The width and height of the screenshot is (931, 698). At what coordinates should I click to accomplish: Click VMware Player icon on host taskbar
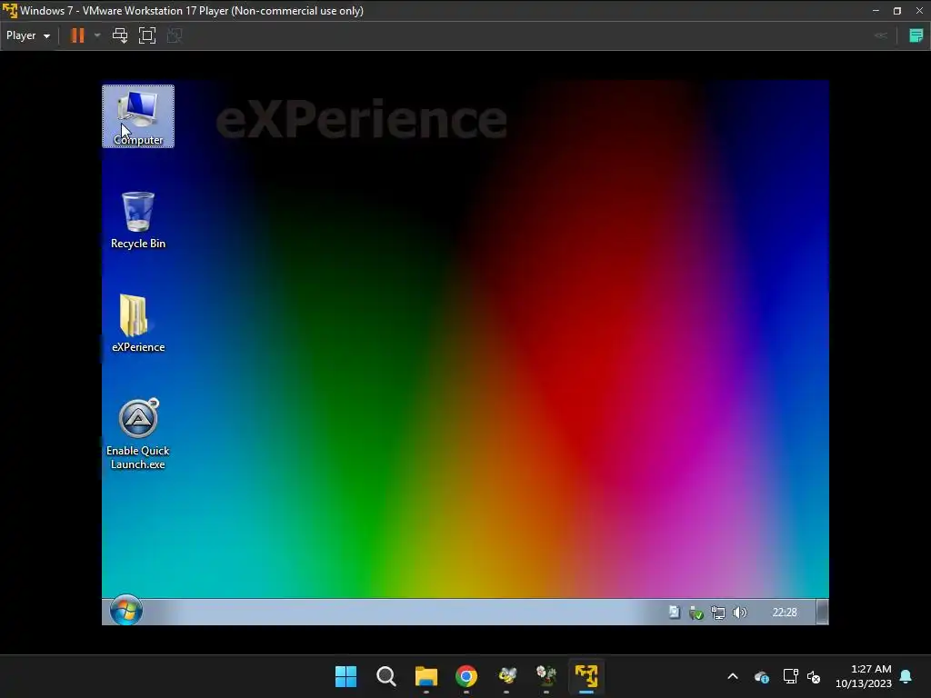coord(586,676)
